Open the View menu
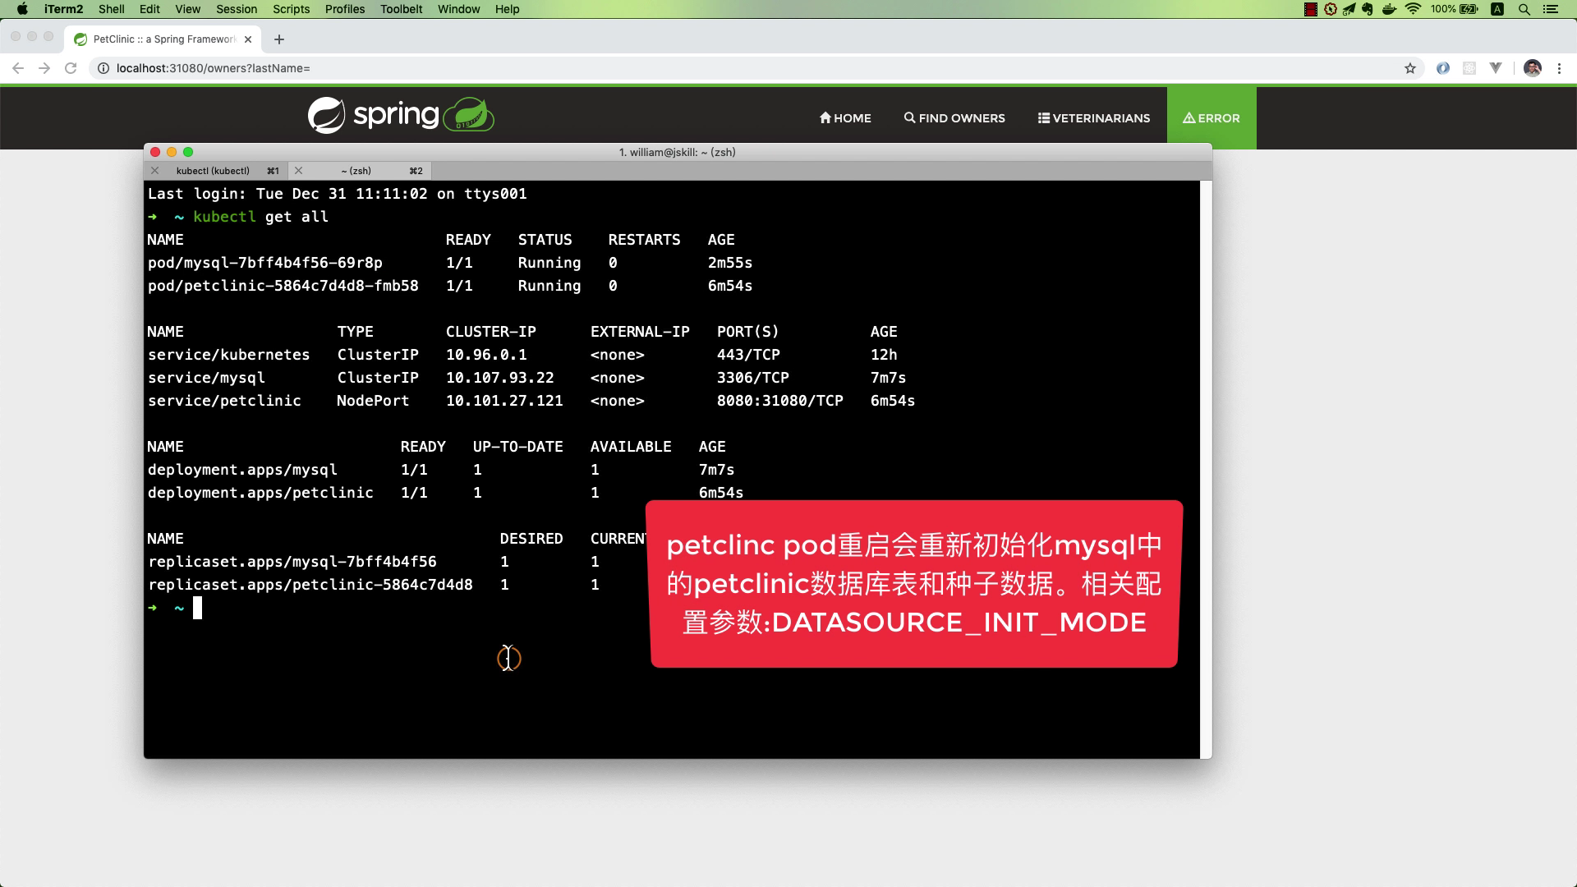This screenshot has width=1577, height=887. 187,9
